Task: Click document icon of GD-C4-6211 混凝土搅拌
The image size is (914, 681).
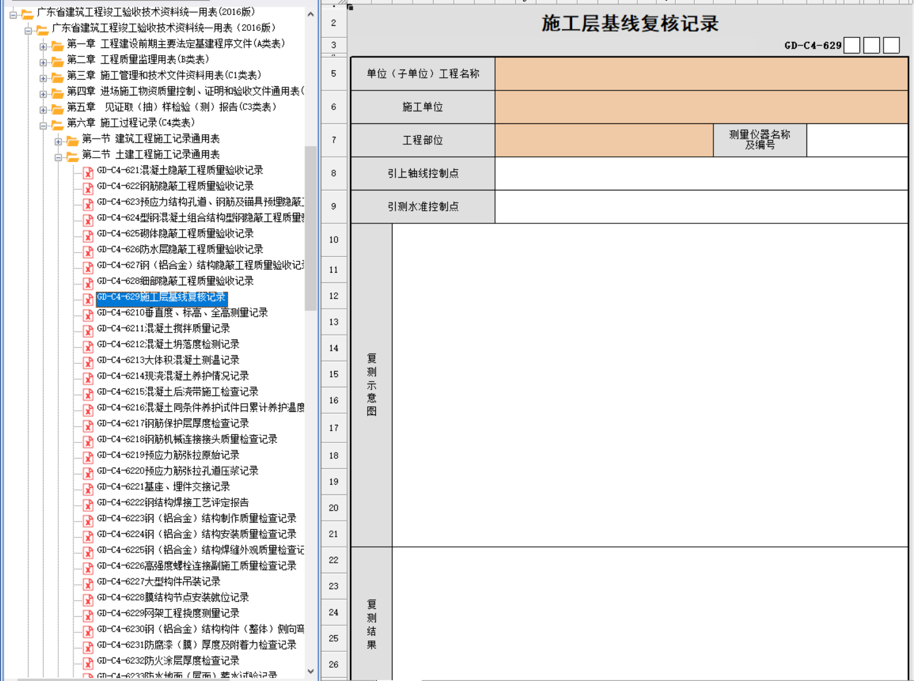Action: (x=88, y=330)
